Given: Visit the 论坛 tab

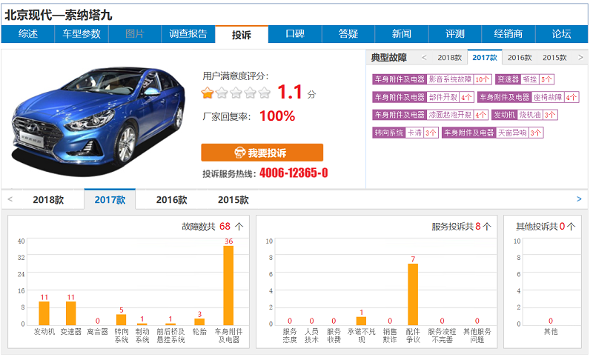Looking at the screenshot, I should [x=561, y=34].
